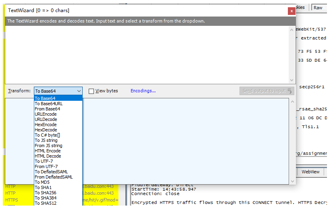Click 'Connection: close' text in Fiddler
329x210 pixels.
pyautogui.click(x=155, y=193)
